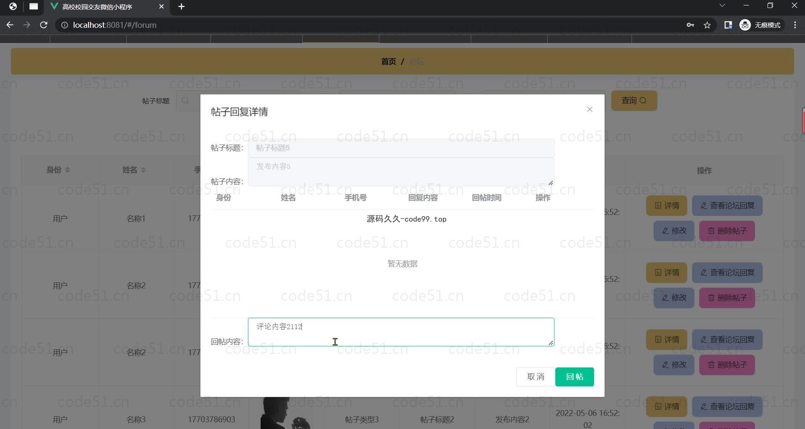Click the phone number 17703786903 cell

(211, 420)
